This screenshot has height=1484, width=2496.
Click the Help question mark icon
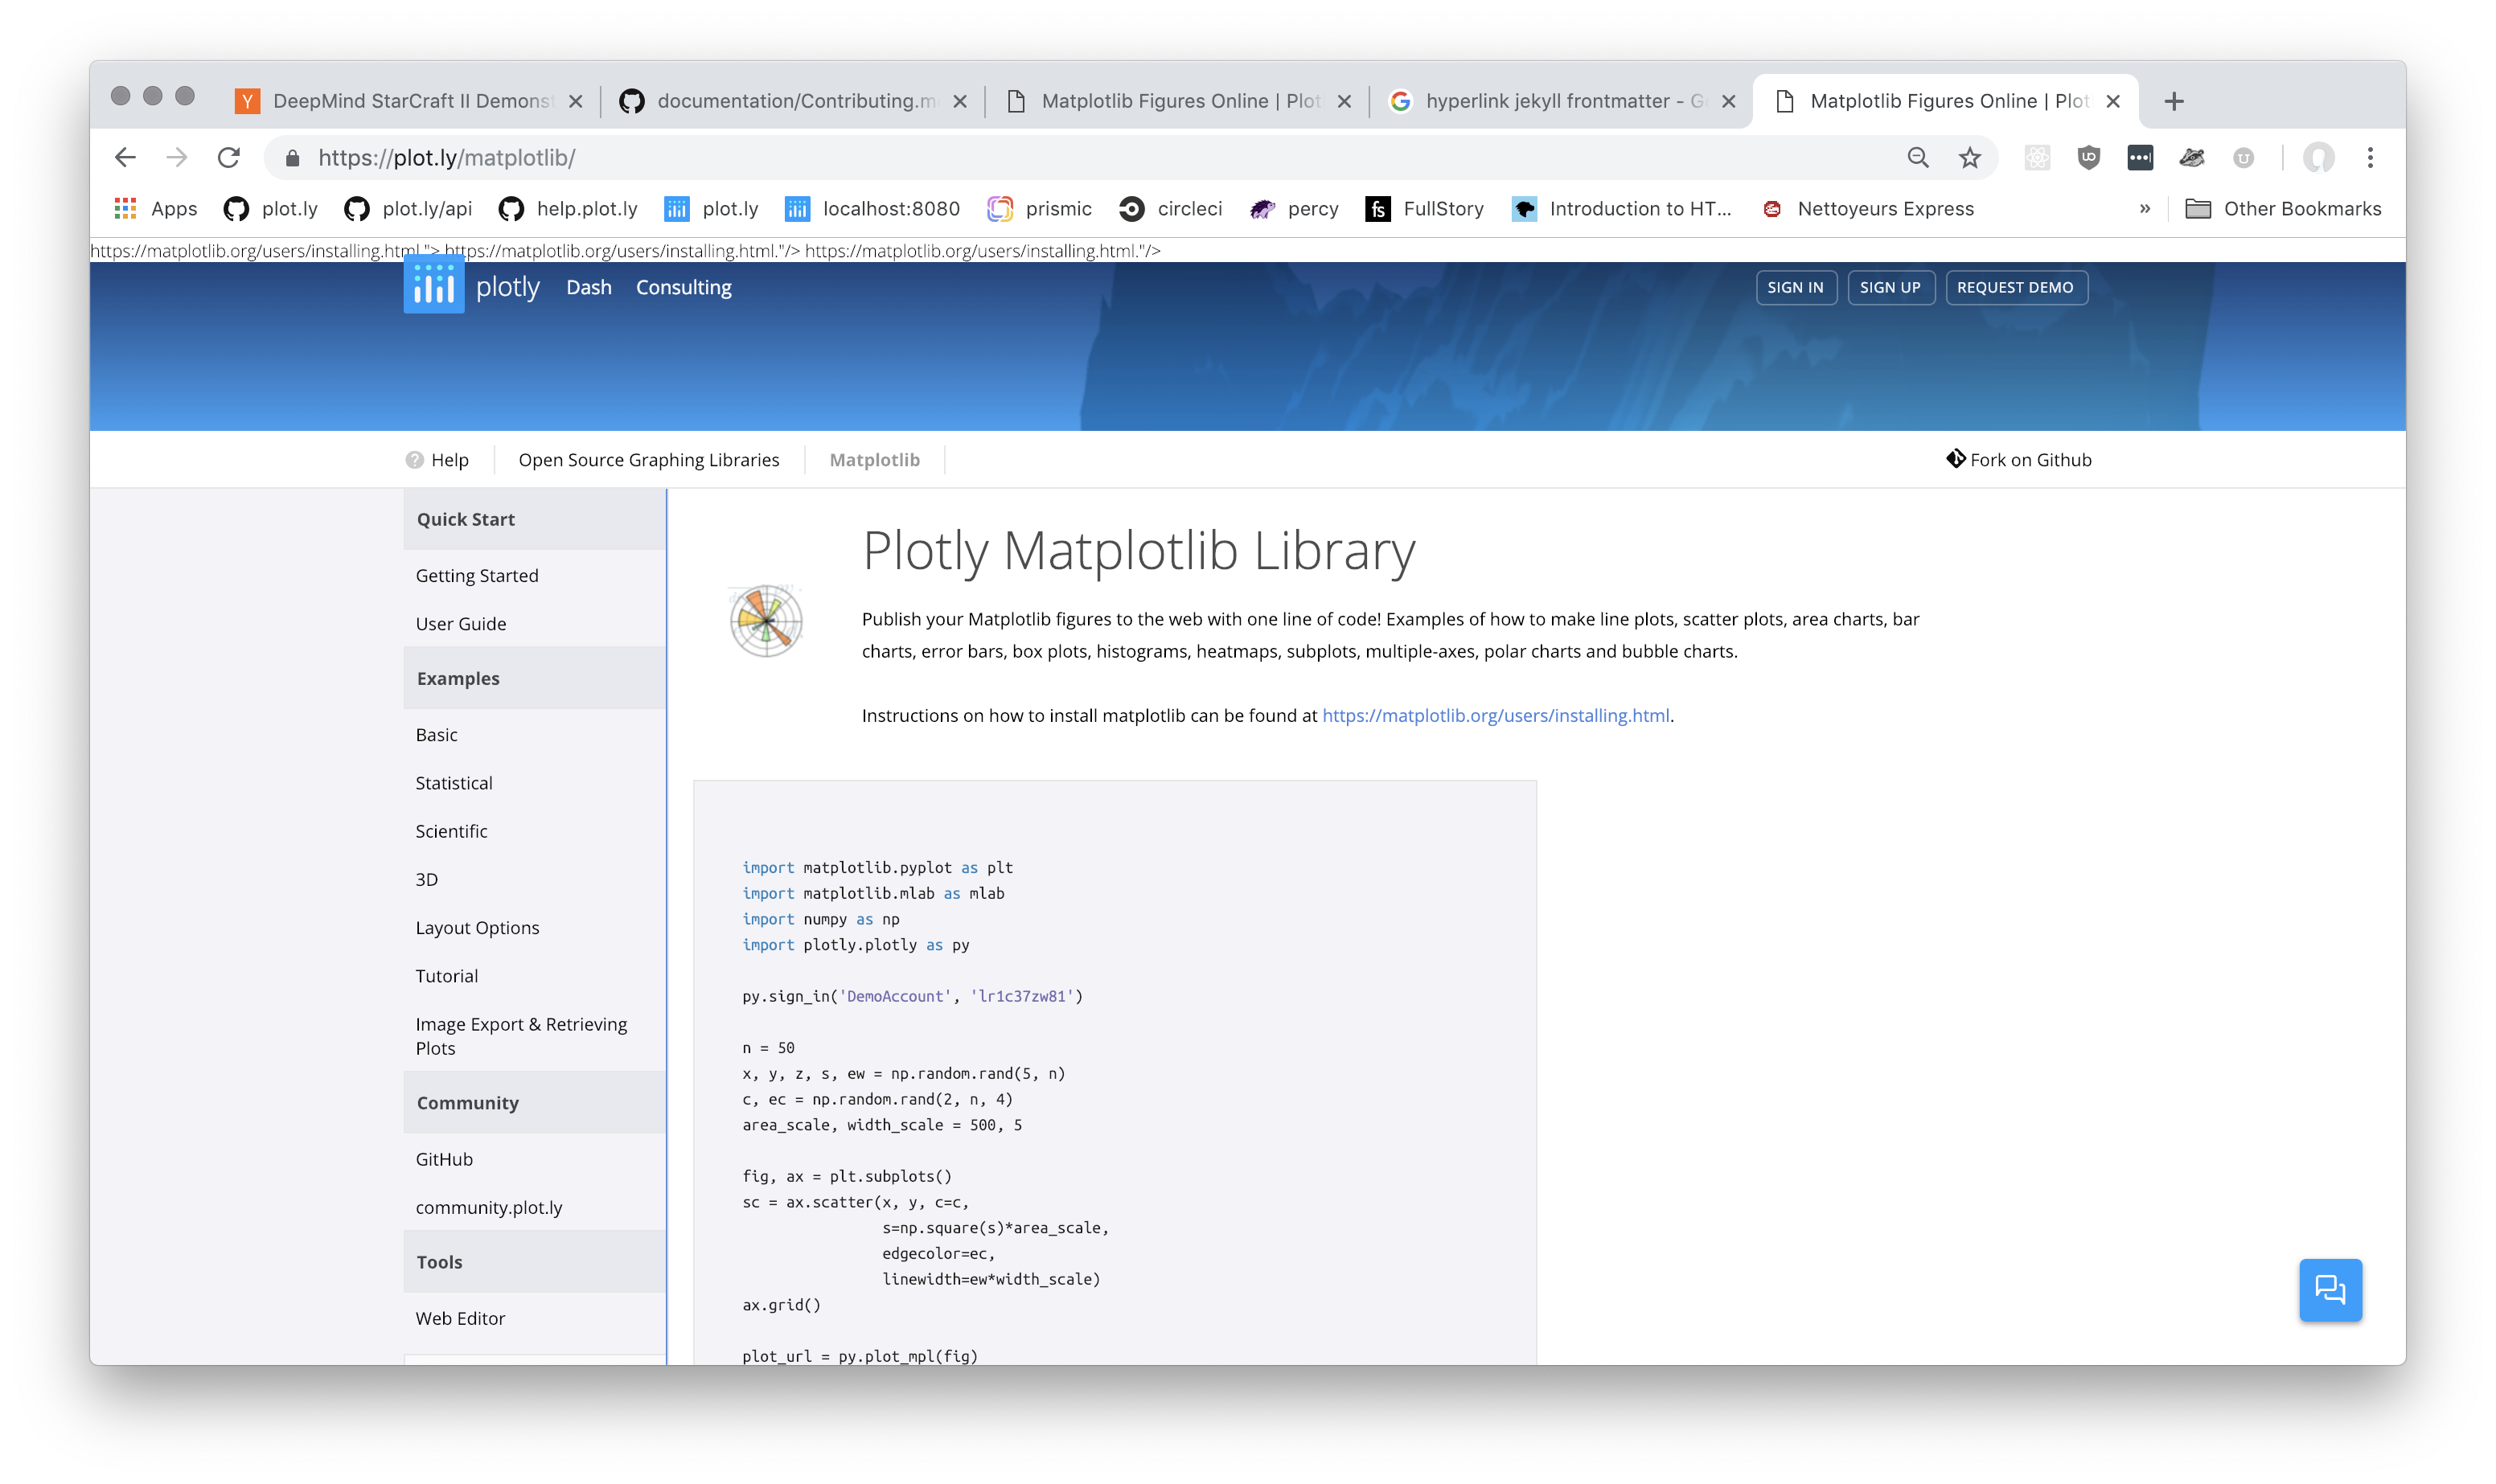[x=414, y=459]
